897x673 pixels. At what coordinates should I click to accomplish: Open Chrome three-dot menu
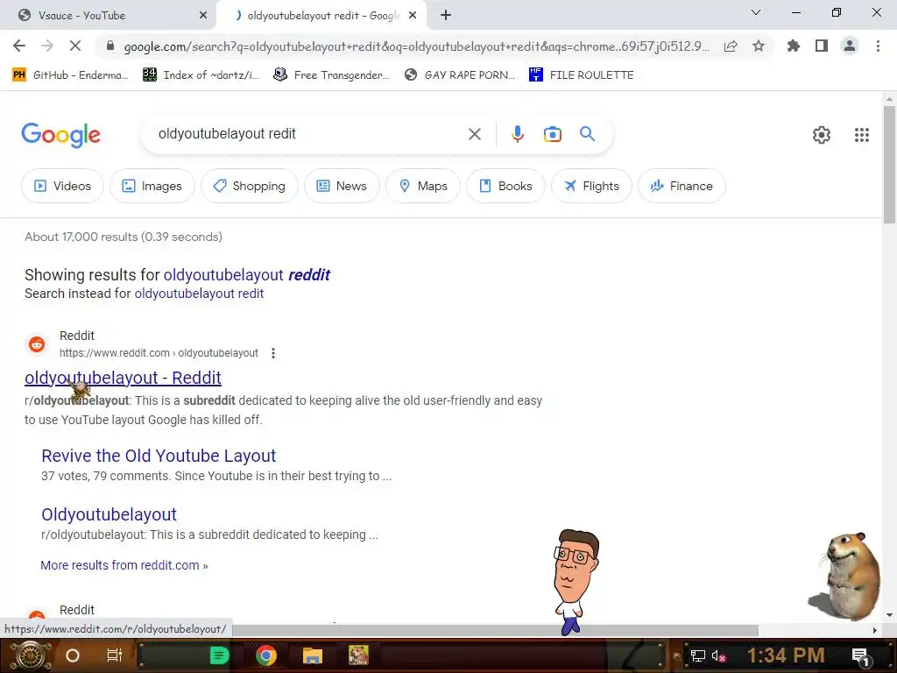click(878, 46)
